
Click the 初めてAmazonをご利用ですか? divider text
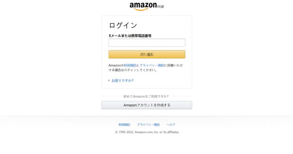click(x=146, y=96)
